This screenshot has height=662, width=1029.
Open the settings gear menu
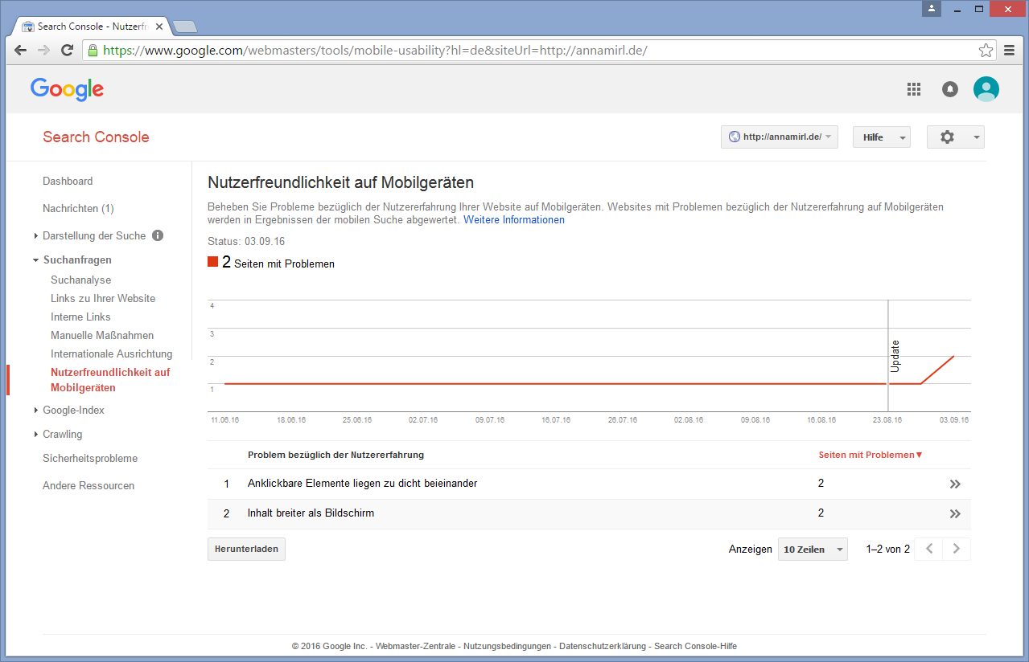click(955, 137)
